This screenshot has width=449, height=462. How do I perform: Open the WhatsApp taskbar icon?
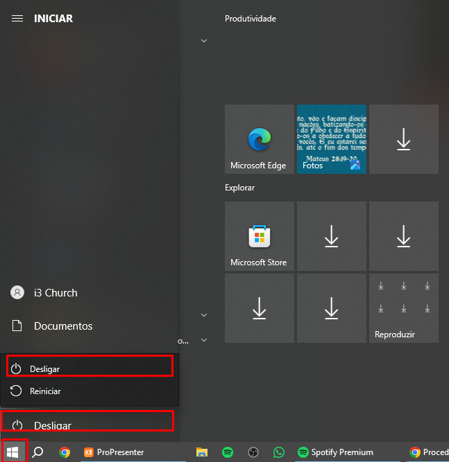click(279, 452)
